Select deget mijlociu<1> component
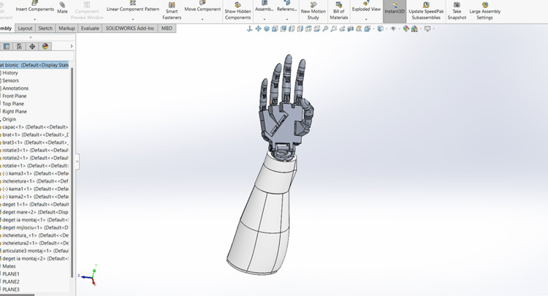The image size is (548, 296). point(34,227)
